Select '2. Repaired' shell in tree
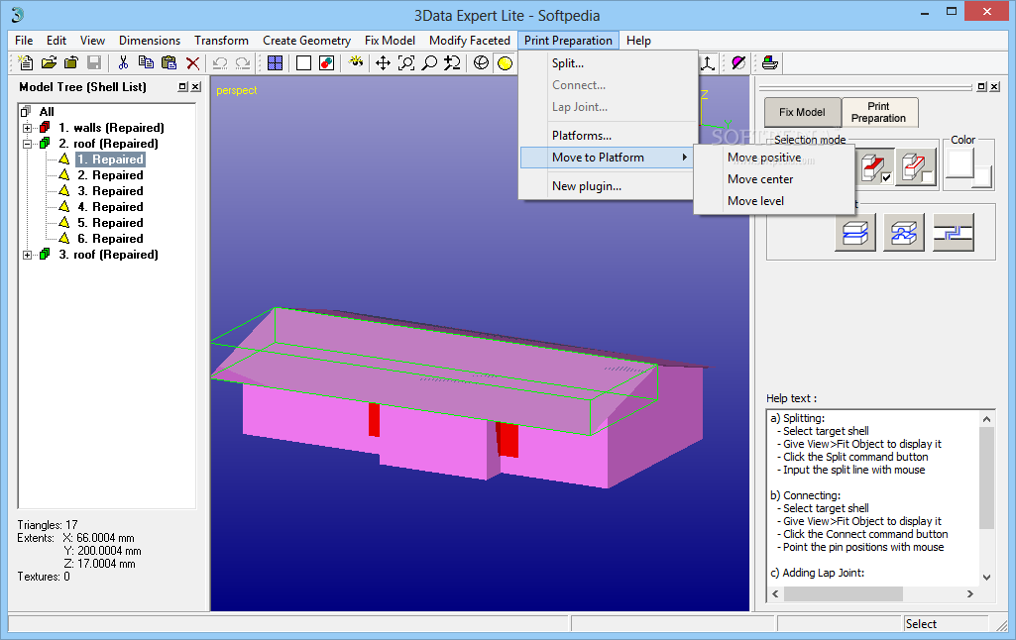 click(110, 175)
